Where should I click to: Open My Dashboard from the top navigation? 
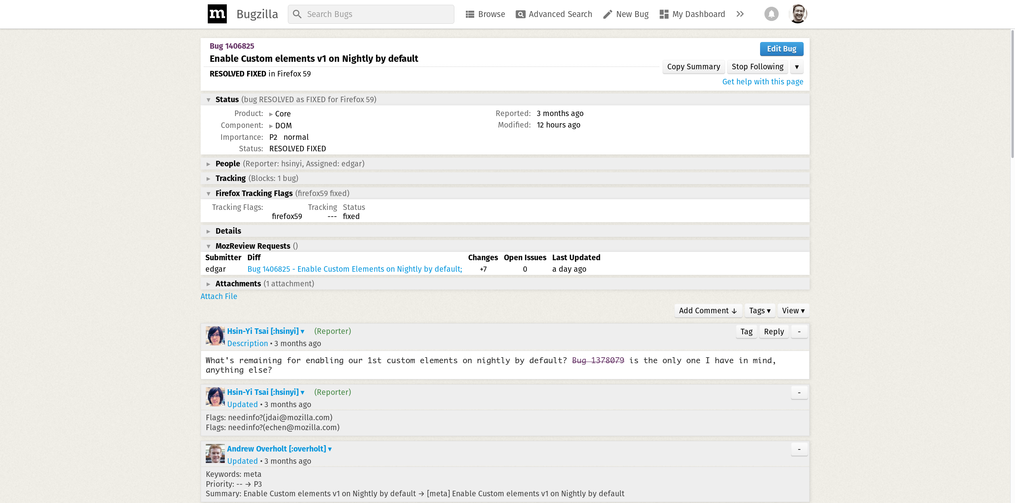click(x=692, y=14)
